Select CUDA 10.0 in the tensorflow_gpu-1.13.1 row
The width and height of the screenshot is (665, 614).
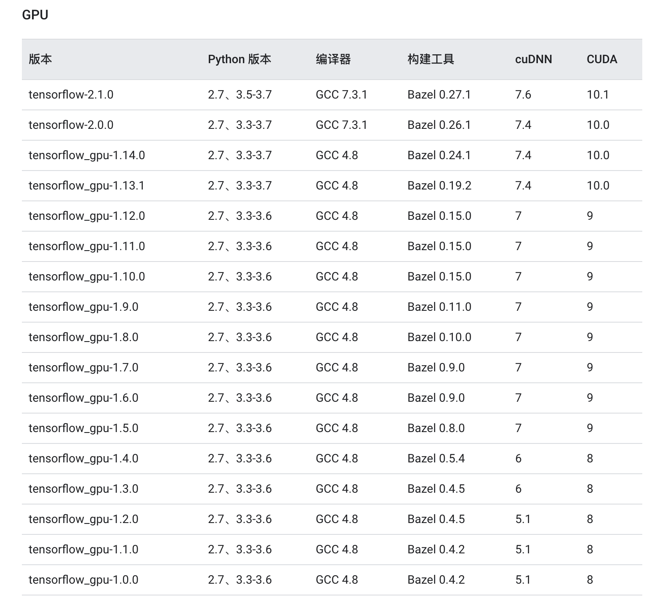(x=598, y=186)
